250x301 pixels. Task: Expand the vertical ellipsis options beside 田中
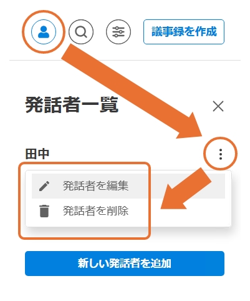[x=221, y=154]
